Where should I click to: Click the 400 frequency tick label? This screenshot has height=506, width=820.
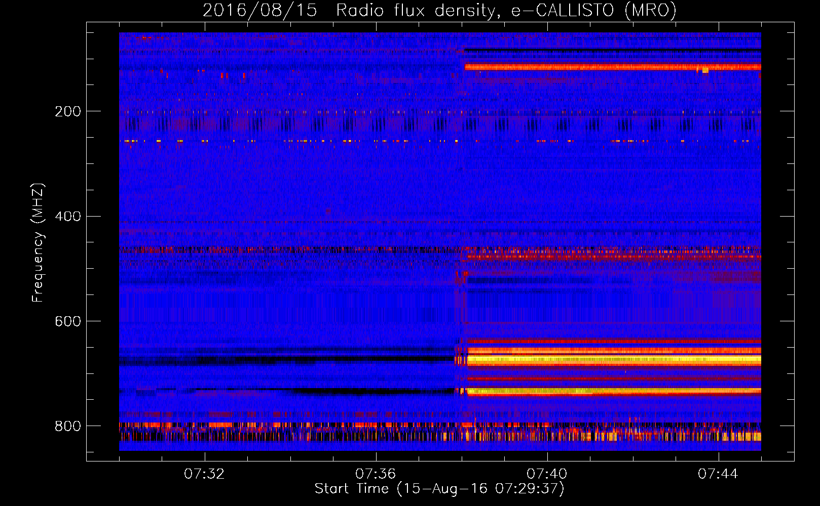[68, 217]
